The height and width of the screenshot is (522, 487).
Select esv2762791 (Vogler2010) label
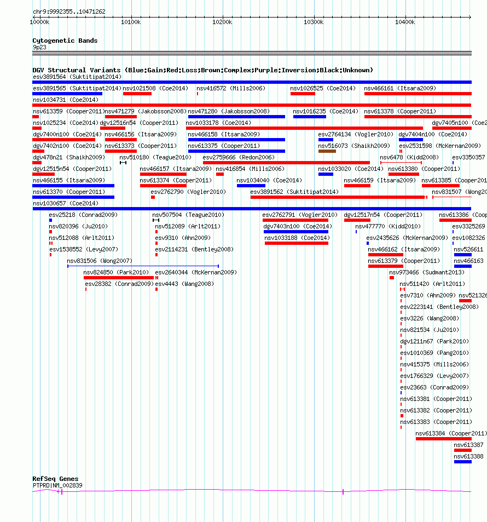pos(300,215)
